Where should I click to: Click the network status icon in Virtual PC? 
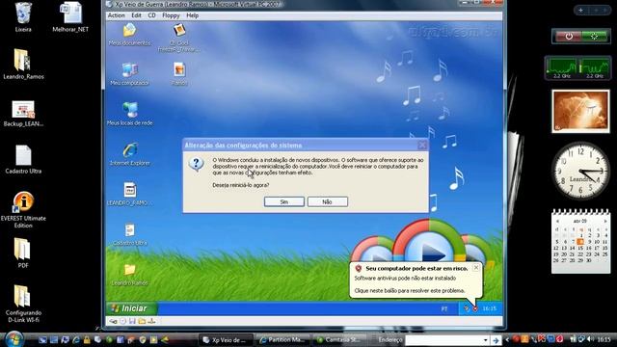[x=151, y=321]
